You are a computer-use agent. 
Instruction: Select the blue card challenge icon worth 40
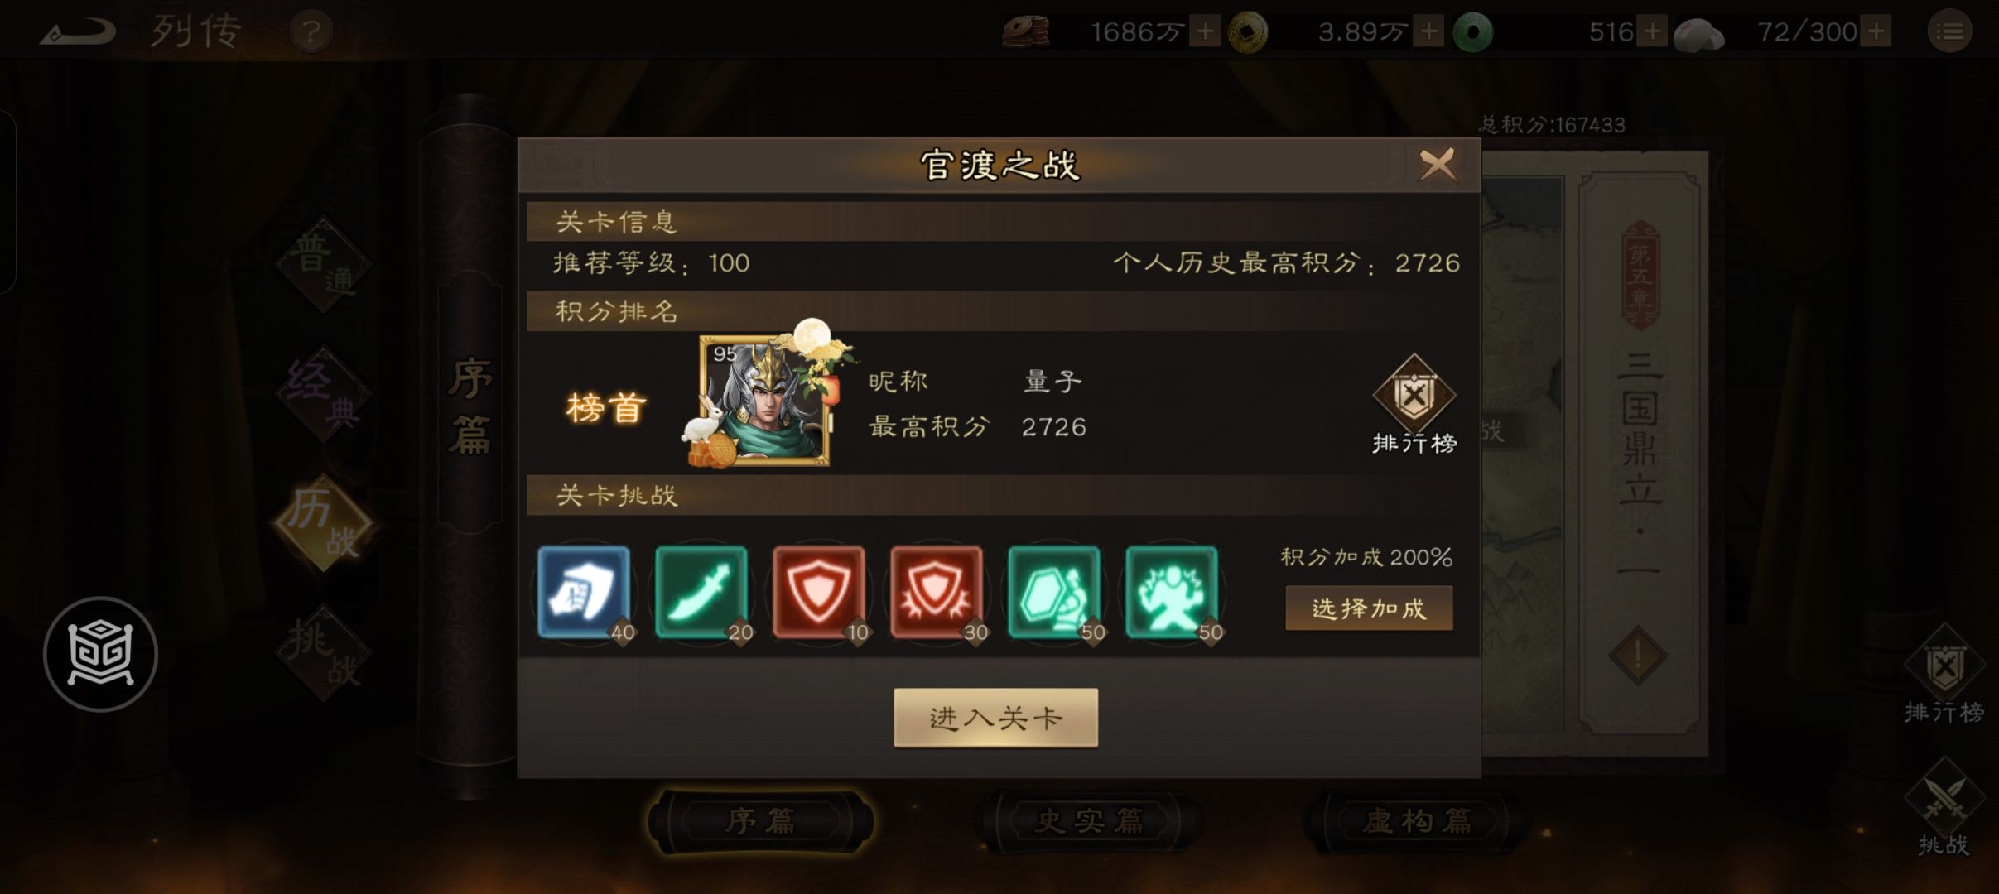584,592
